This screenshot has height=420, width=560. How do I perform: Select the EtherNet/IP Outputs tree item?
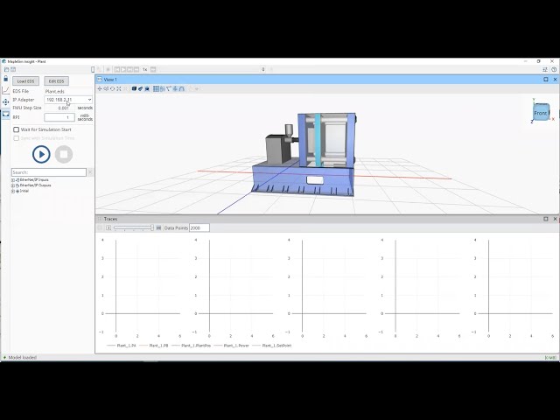click(35, 185)
